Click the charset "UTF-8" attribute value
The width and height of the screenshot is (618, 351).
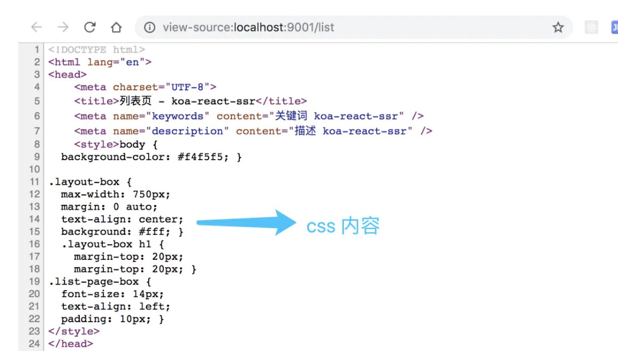[x=188, y=87]
